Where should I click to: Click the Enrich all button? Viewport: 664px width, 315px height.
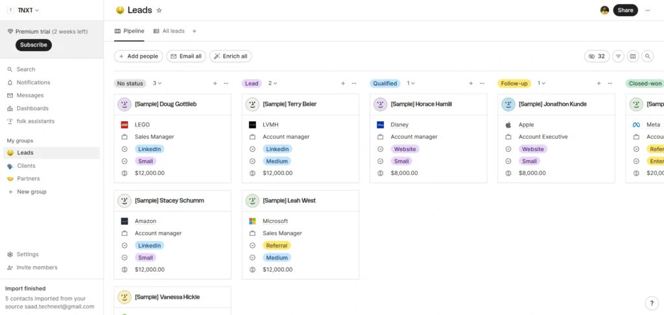coord(230,56)
